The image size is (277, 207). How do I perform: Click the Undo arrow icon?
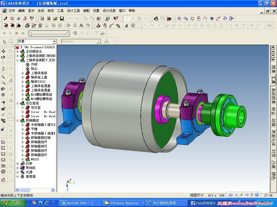tap(71, 19)
